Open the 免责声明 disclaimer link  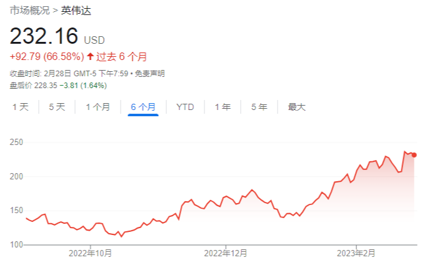(x=149, y=74)
